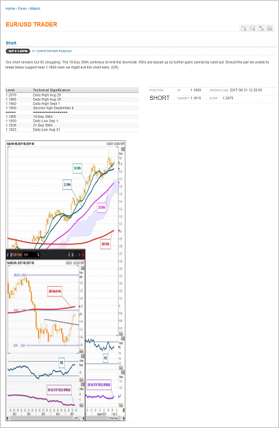
Task: Select the '21-Day SMA' row
Action: [72, 125]
